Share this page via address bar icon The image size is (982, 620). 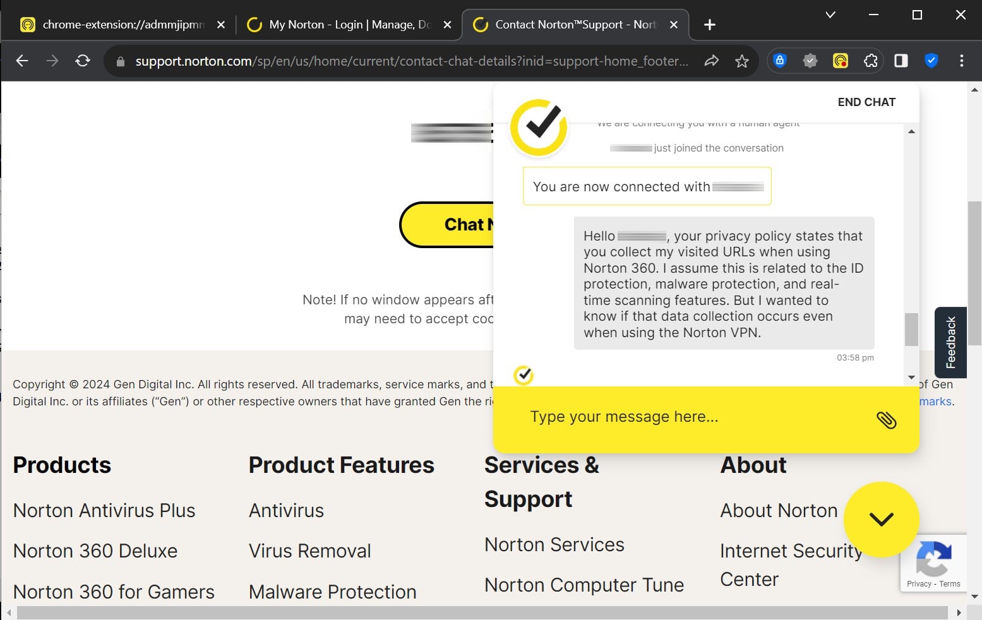click(712, 61)
